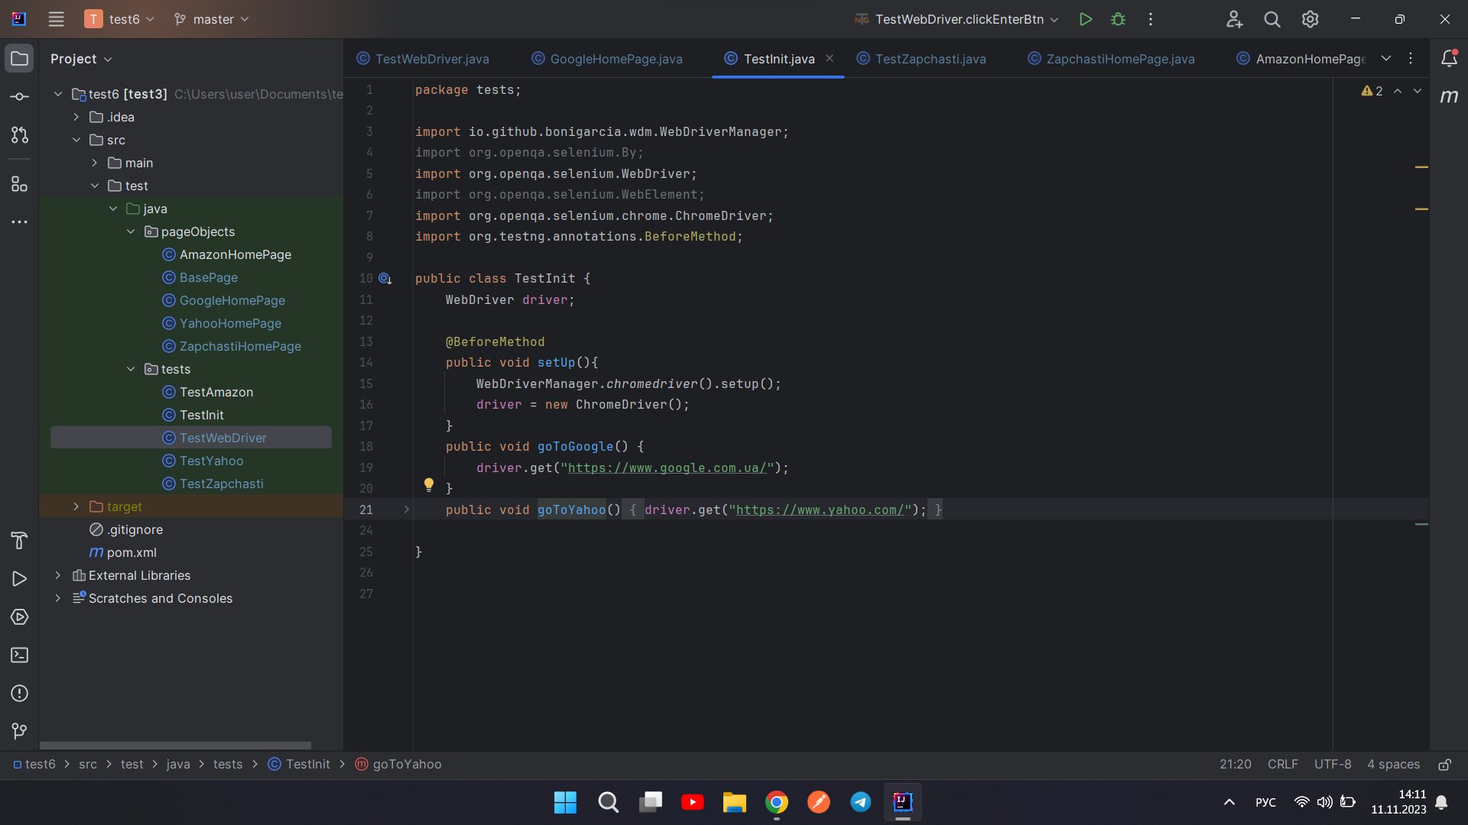1468x825 pixels.
Task: Open the Structure tool window
Action: point(19,184)
